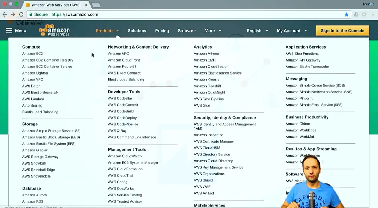Select AWS X-Ray
The image size is (378, 208).
click(117, 131)
